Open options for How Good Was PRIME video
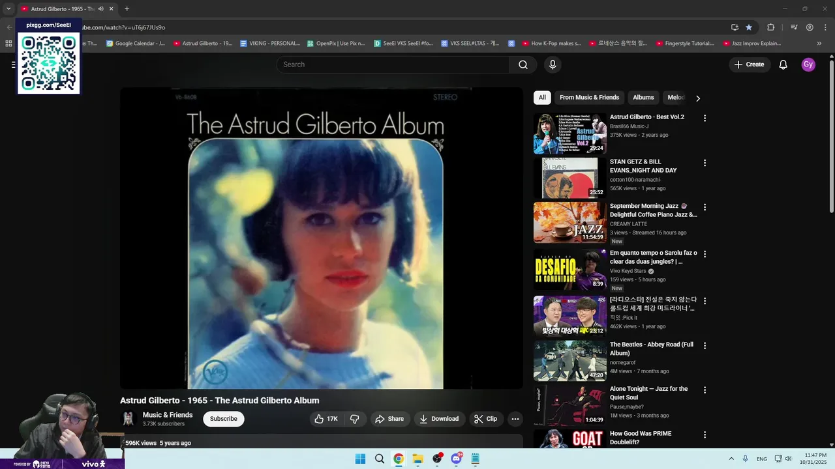The height and width of the screenshot is (469, 835). pyautogui.click(x=705, y=434)
